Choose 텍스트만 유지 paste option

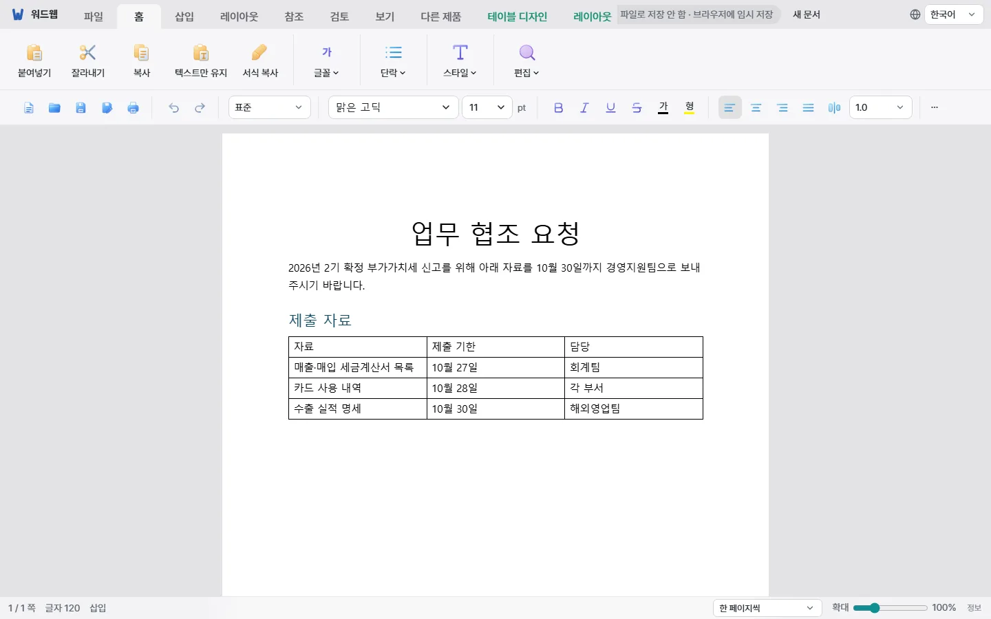(x=201, y=60)
